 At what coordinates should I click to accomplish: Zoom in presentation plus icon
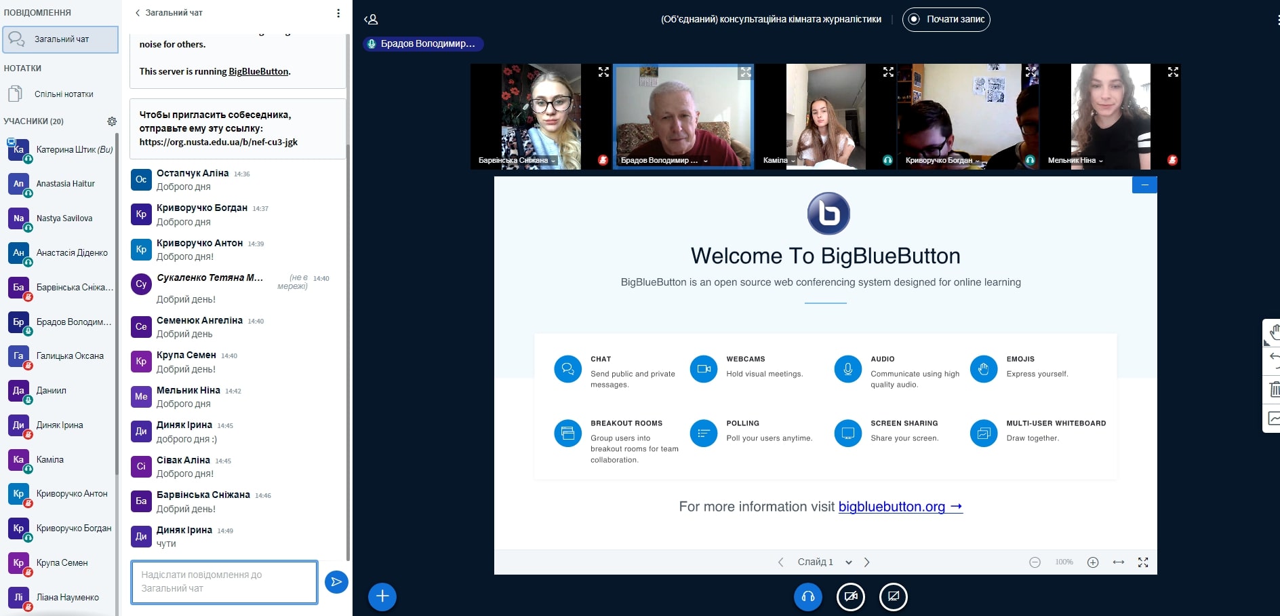click(1093, 562)
